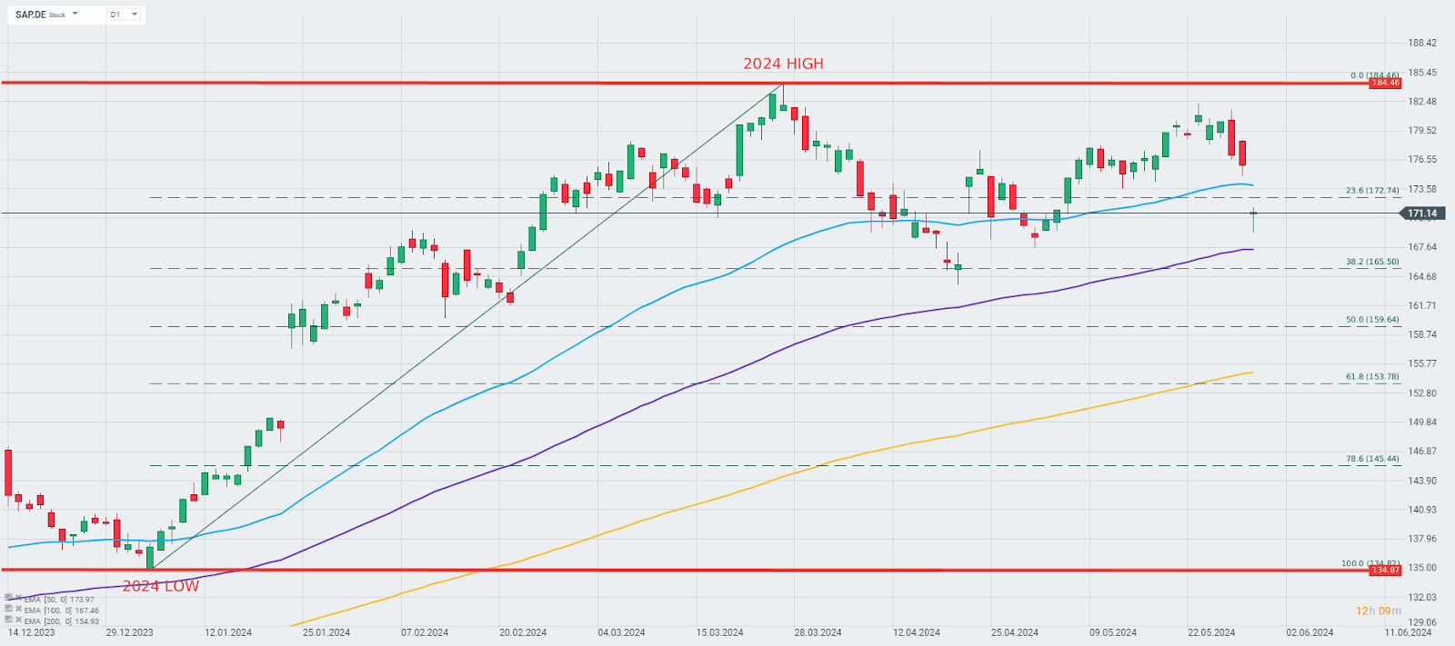1455x646 pixels.
Task: Remove the EMA 100 indicator
Action: (x=18, y=610)
